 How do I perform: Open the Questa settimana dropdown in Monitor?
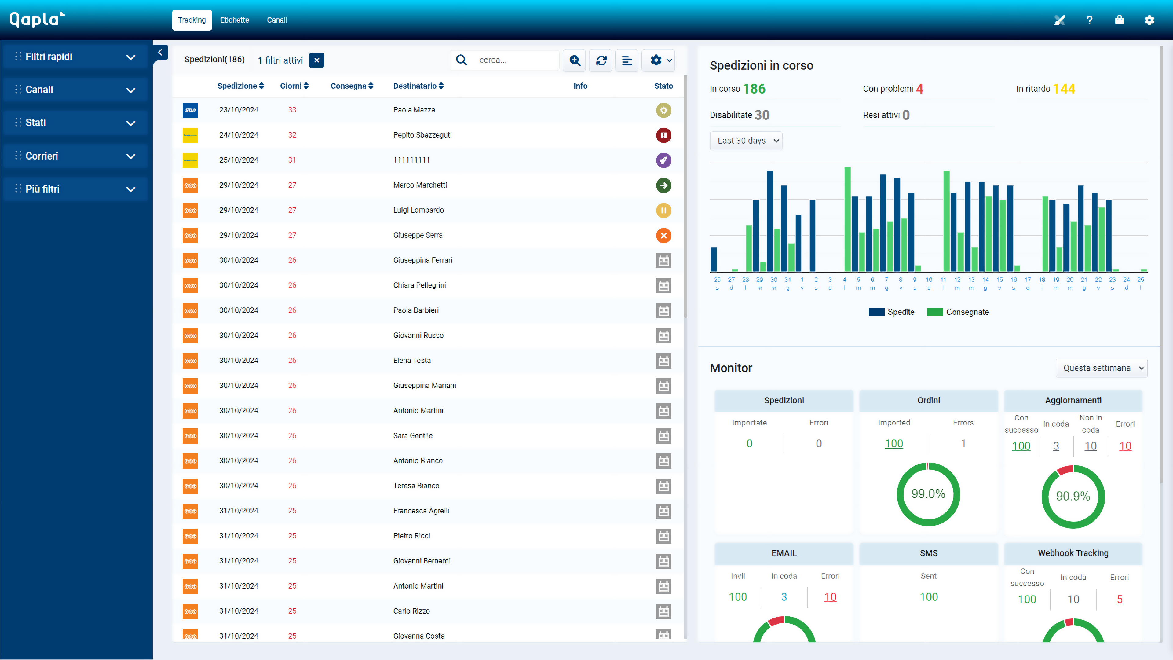(1101, 368)
